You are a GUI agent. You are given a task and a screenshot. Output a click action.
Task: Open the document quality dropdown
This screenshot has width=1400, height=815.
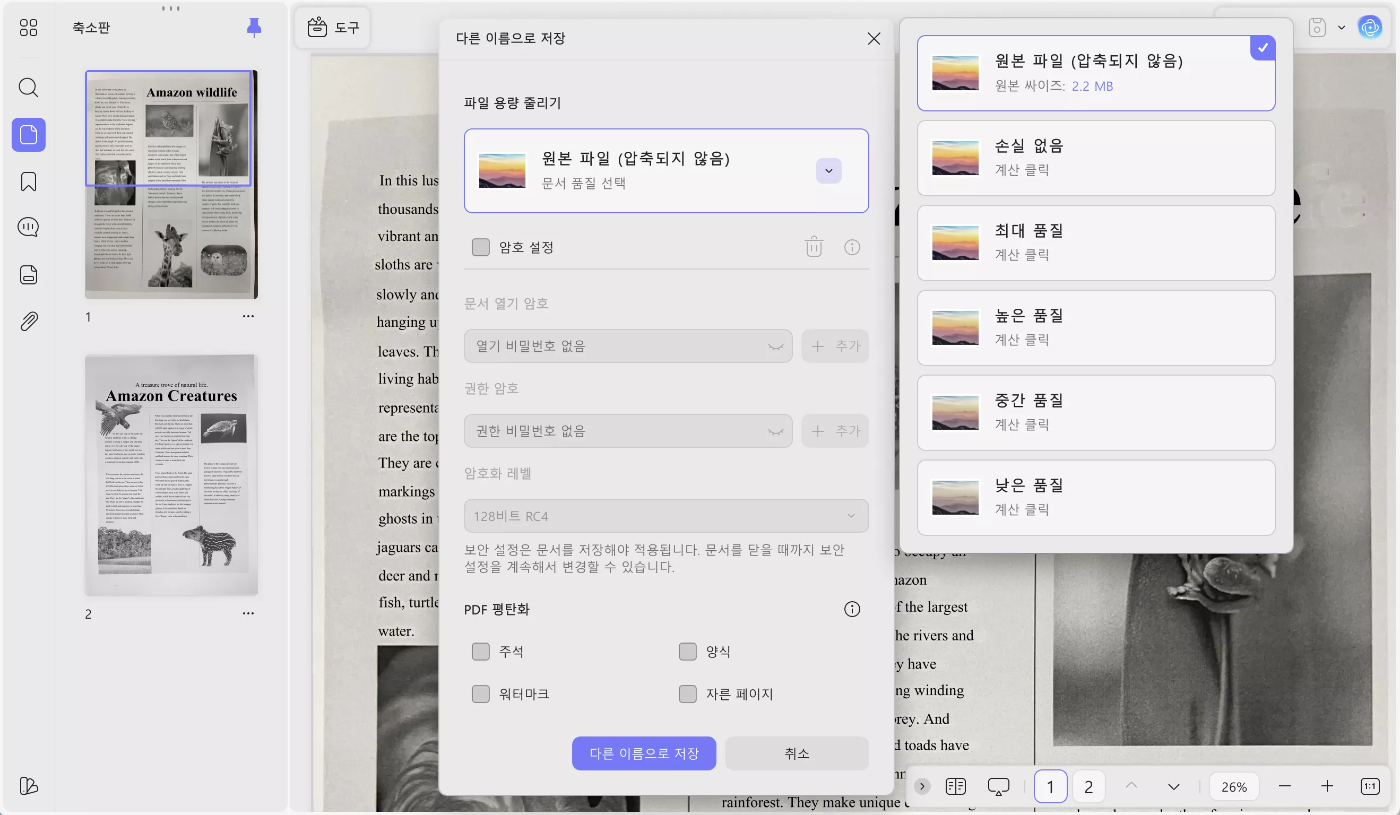coord(828,170)
